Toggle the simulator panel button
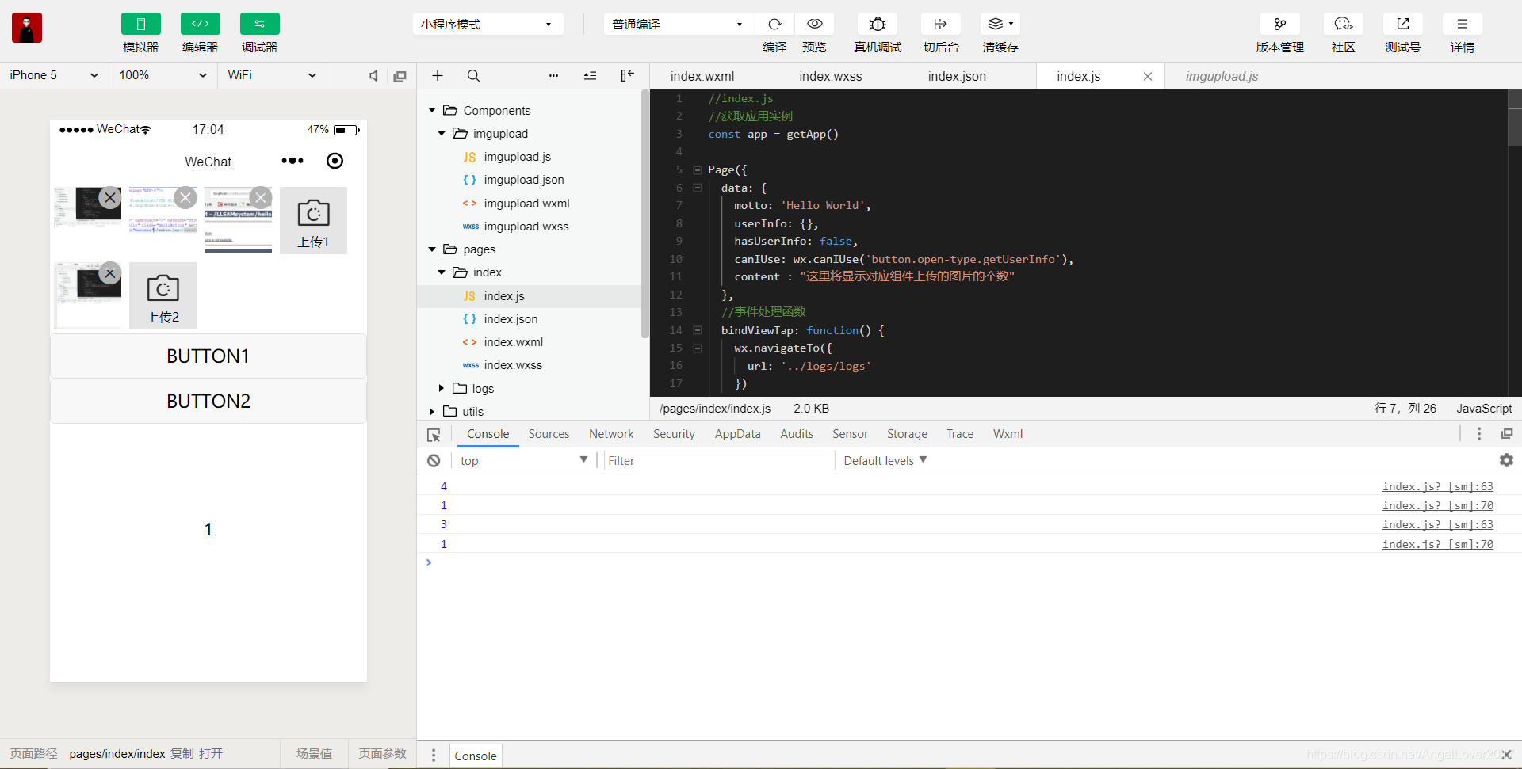 [140, 24]
